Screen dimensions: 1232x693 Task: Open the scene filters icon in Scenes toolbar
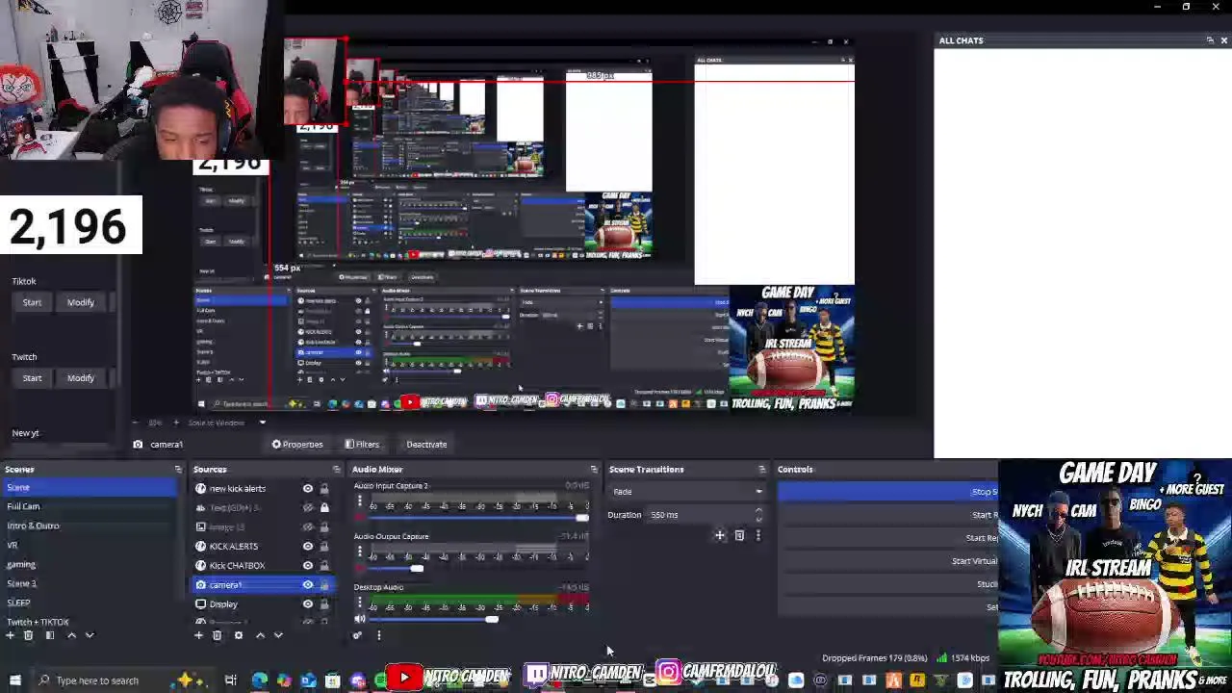click(50, 635)
